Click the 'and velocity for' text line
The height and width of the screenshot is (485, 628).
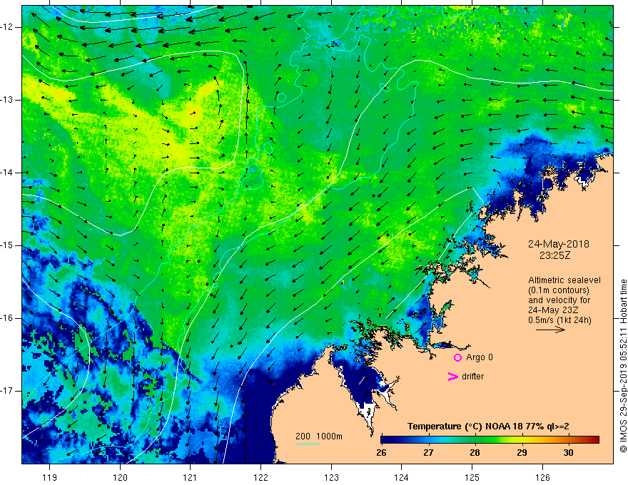tap(559, 300)
